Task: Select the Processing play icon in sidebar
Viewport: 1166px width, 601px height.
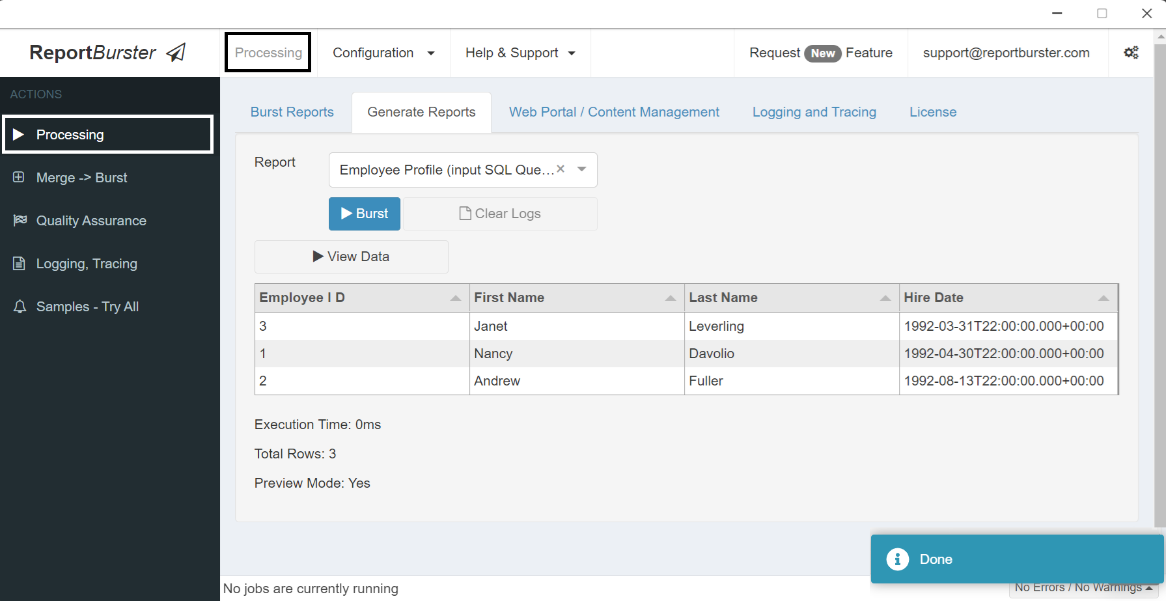Action: coord(20,134)
